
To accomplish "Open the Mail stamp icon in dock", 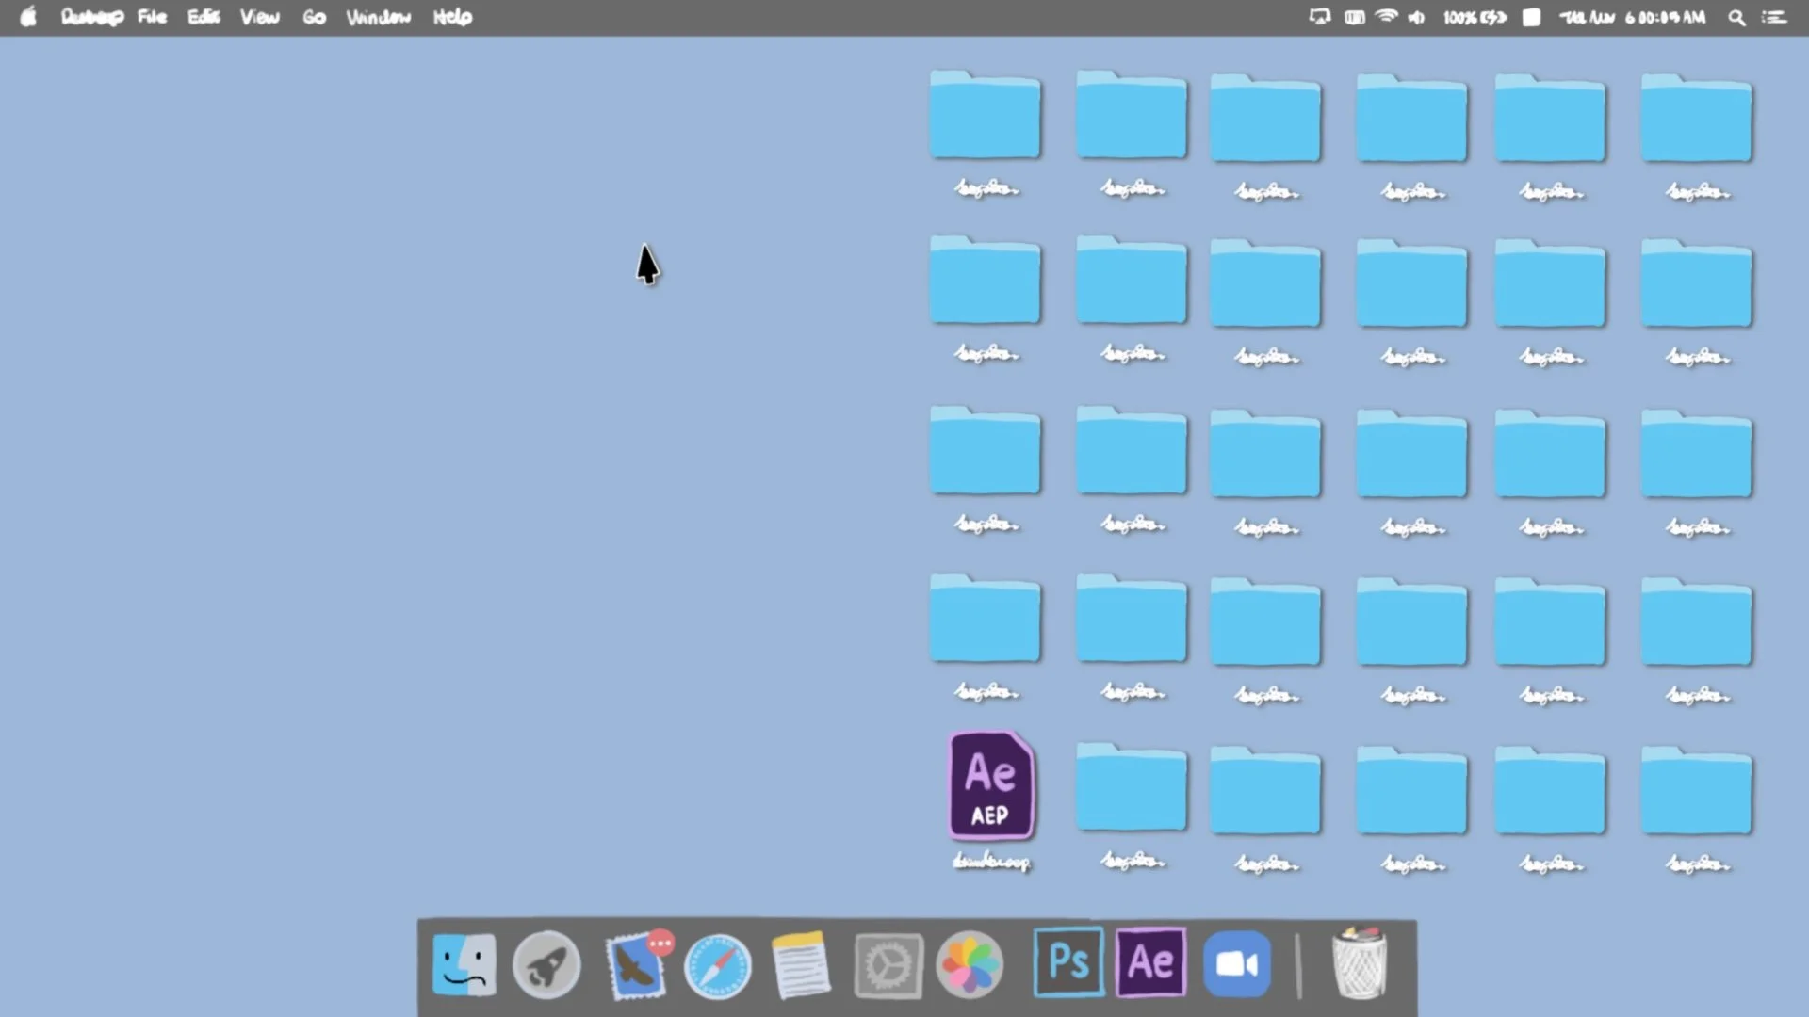I will tap(636, 966).
